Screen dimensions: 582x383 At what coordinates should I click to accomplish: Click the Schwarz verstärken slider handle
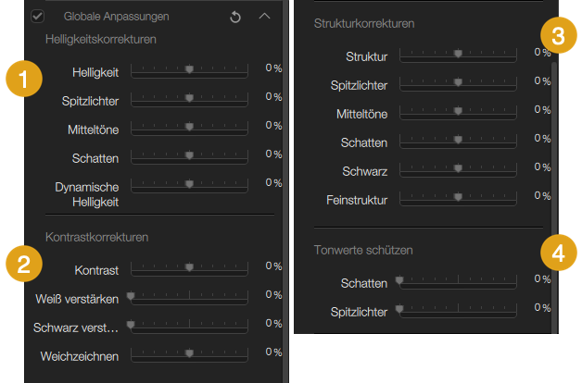[x=132, y=325]
